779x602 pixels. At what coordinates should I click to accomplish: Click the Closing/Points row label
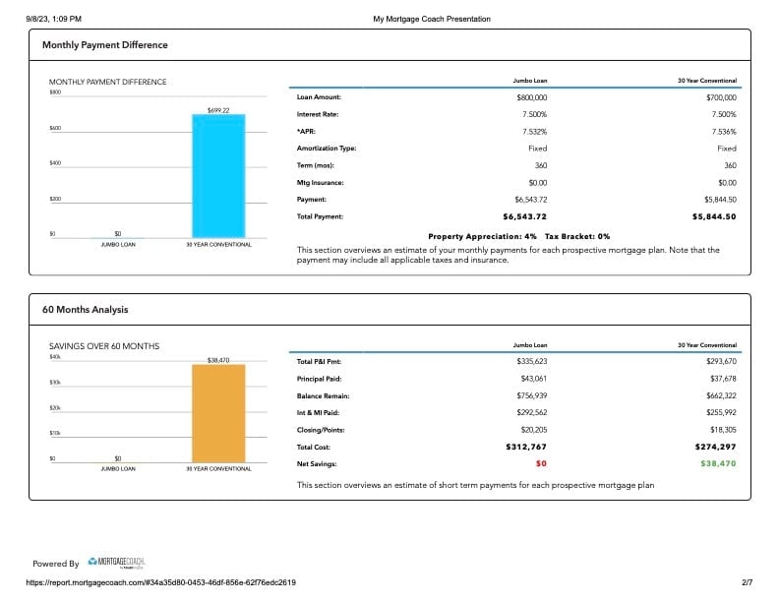coord(321,430)
